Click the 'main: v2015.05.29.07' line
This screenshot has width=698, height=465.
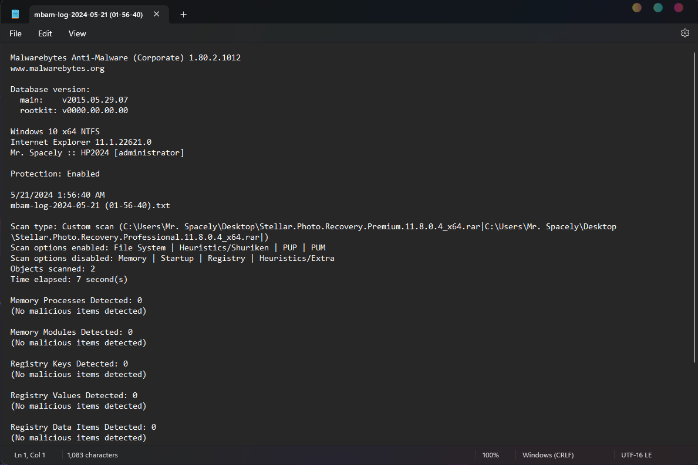coord(74,100)
